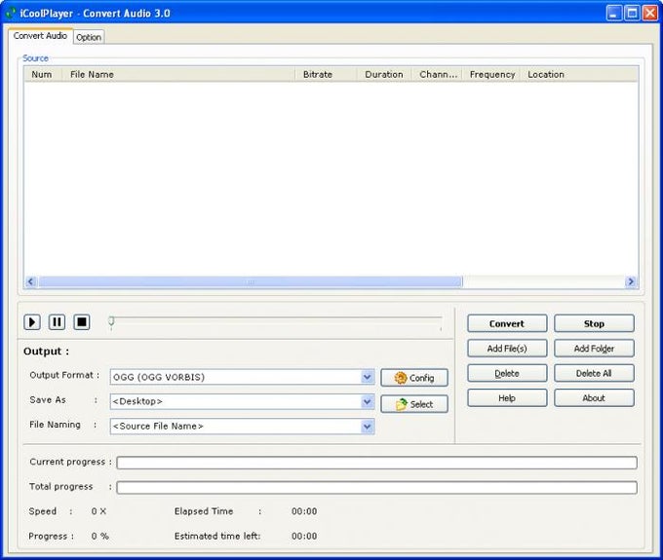Screen dimensions: 663x560
Task: Click the <Source File Name> naming text
Action: pyautogui.click(x=158, y=427)
